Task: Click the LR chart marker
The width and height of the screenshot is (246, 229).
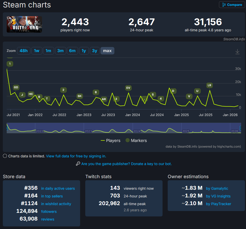Action: coord(209,85)
